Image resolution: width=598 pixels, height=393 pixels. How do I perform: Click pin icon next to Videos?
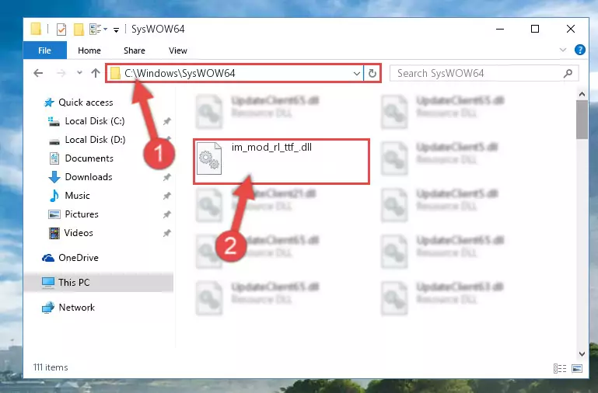[167, 233]
